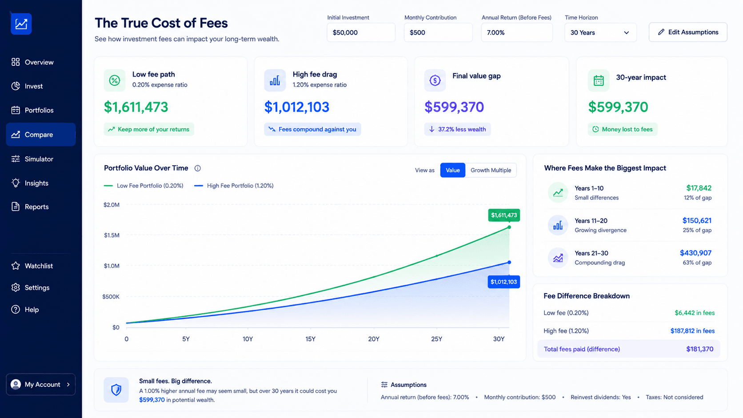Click the Help question mark icon

pyautogui.click(x=16, y=309)
